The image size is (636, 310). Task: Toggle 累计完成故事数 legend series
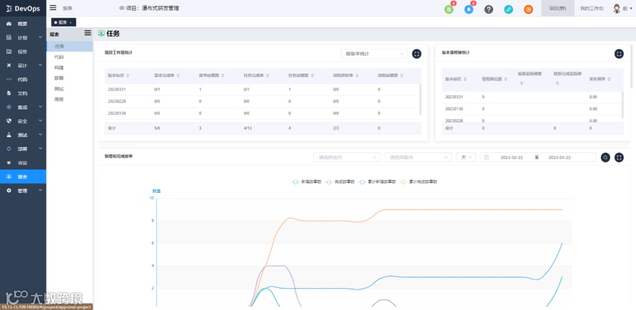click(419, 182)
